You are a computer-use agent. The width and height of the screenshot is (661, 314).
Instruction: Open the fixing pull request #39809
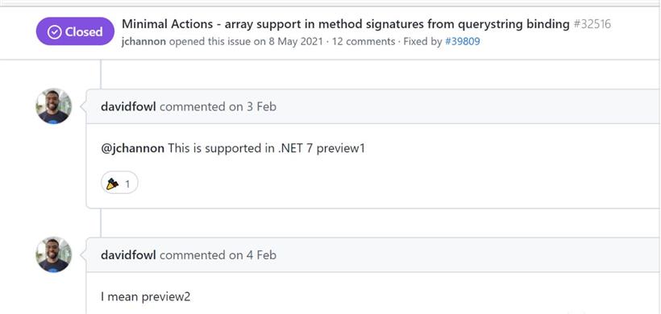tap(463, 42)
